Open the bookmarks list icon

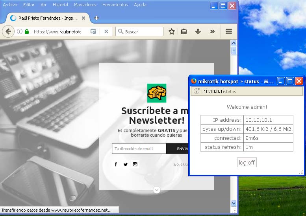coord(184,31)
